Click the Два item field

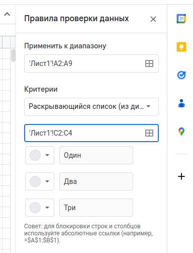(96, 181)
